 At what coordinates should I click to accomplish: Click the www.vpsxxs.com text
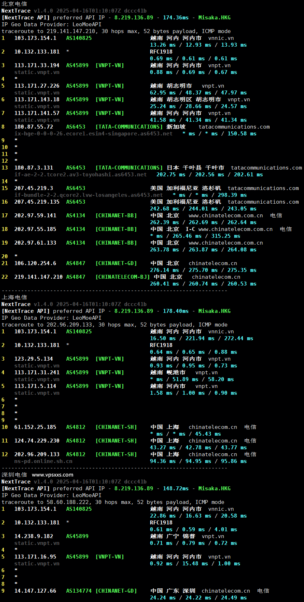52,475
